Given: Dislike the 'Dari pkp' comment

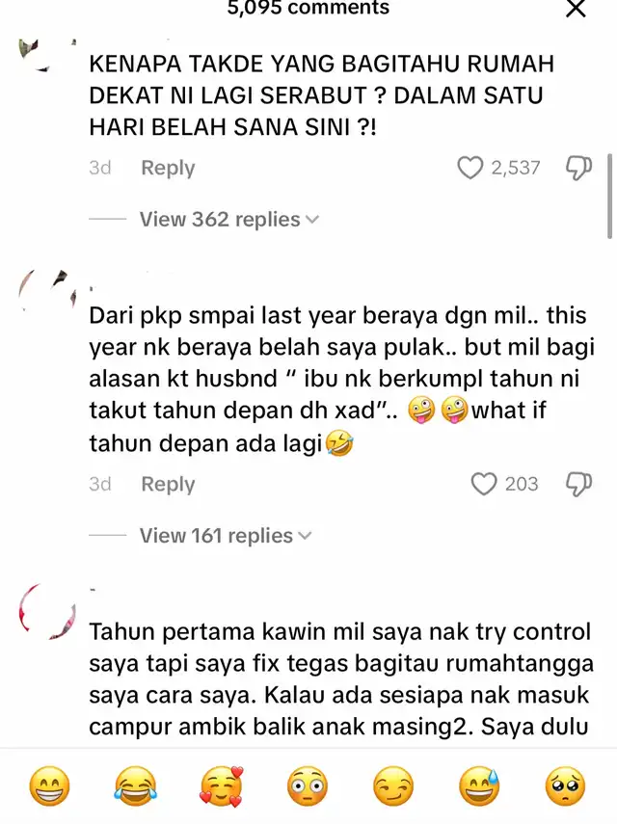Looking at the screenshot, I should pyautogui.click(x=578, y=484).
